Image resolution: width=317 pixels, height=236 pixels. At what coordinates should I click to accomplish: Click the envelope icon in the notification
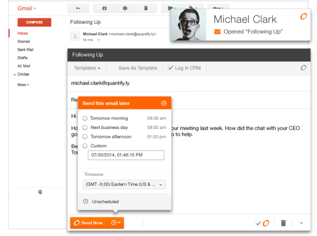click(x=218, y=31)
